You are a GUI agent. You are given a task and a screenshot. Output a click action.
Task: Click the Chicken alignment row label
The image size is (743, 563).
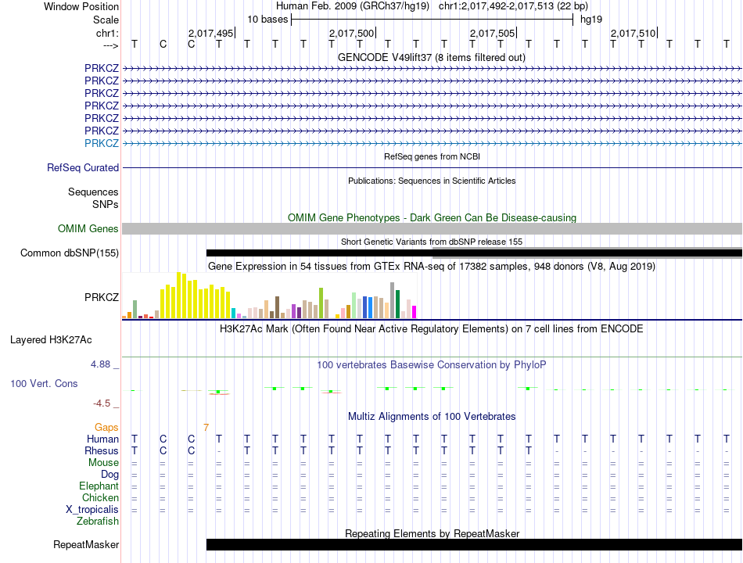100,497
